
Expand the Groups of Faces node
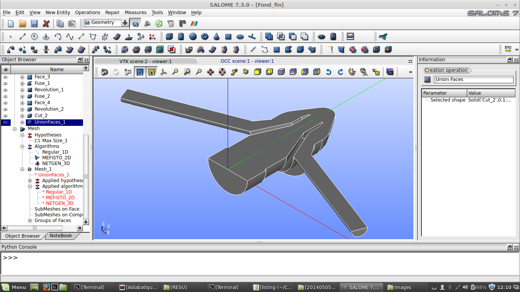(x=30, y=221)
